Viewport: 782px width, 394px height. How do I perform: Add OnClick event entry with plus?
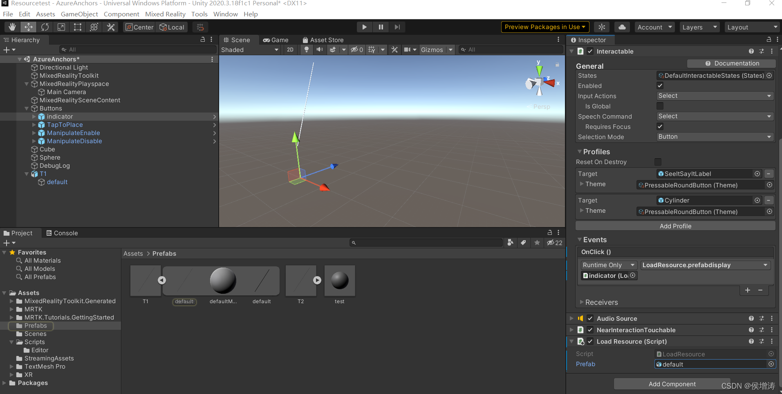pyautogui.click(x=747, y=290)
